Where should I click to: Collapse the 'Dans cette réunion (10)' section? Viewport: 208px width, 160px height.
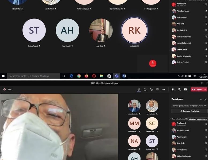tap(171, 119)
